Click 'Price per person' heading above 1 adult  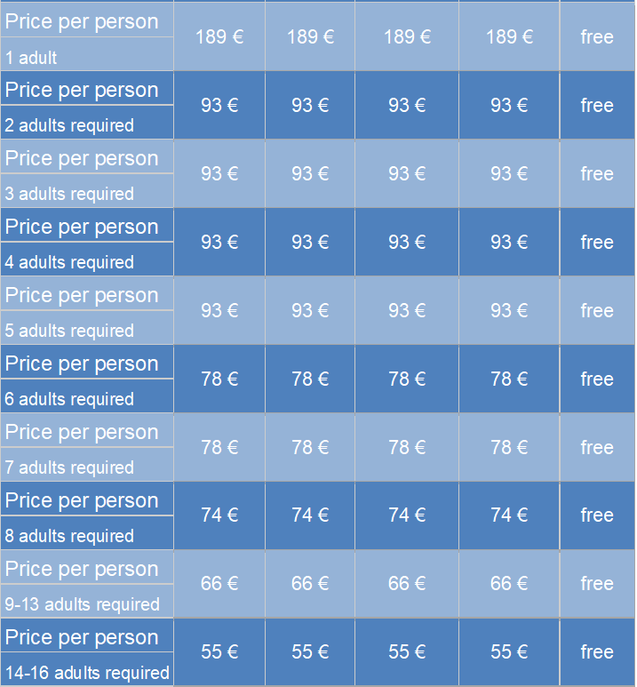tap(82, 22)
